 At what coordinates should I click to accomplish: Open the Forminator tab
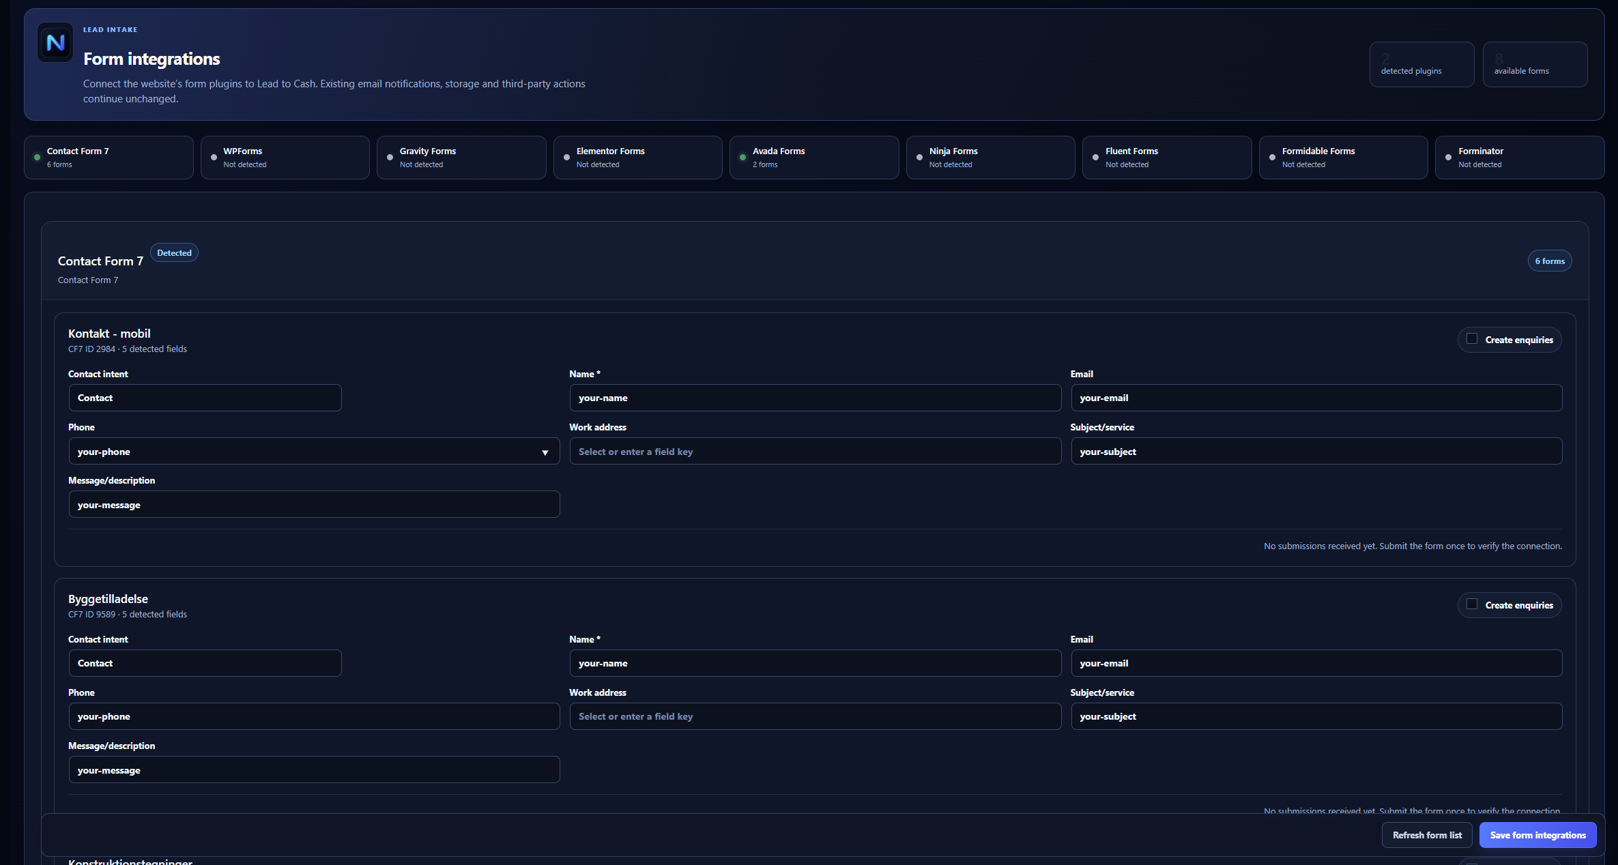pyautogui.click(x=1520, y=158)
